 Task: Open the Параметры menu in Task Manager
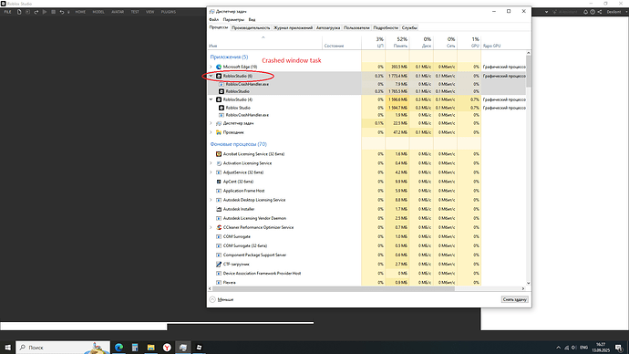[233, 20]
